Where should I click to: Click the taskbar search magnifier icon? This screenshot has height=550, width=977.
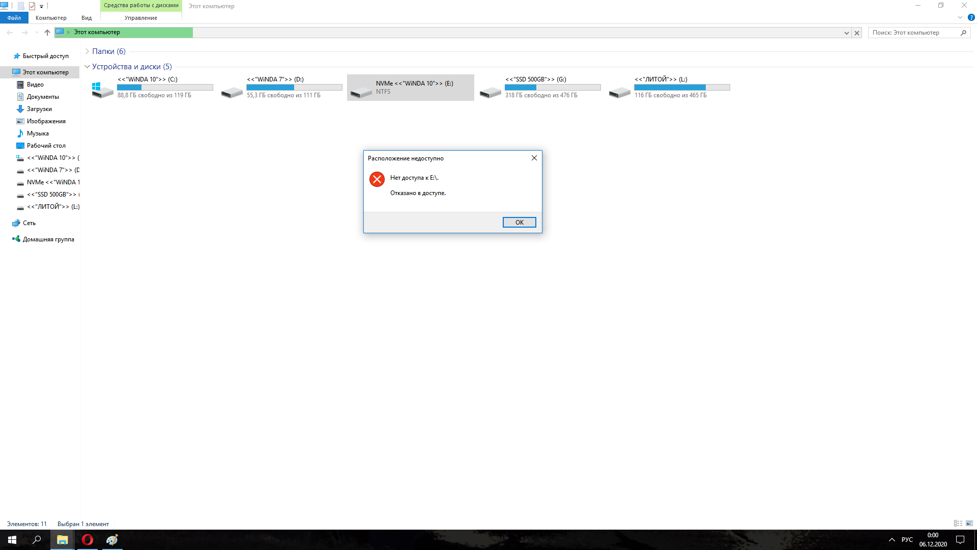37,540
